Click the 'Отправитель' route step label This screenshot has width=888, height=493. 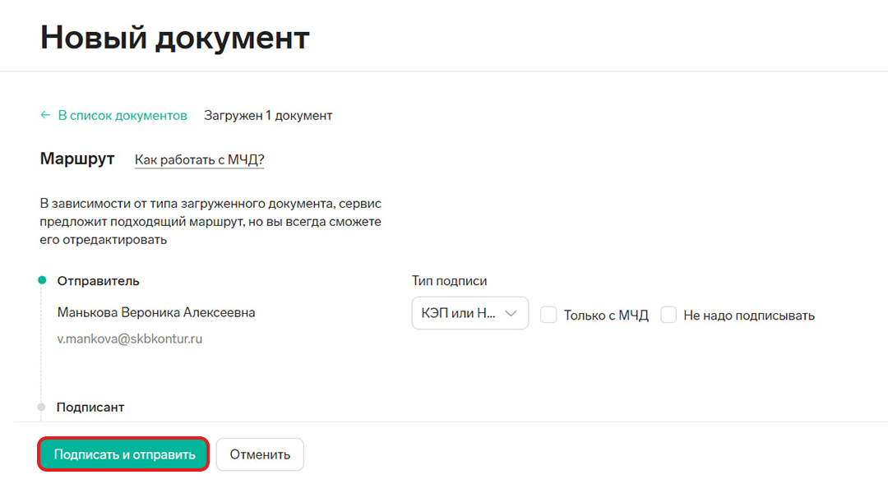coord(98,281)
